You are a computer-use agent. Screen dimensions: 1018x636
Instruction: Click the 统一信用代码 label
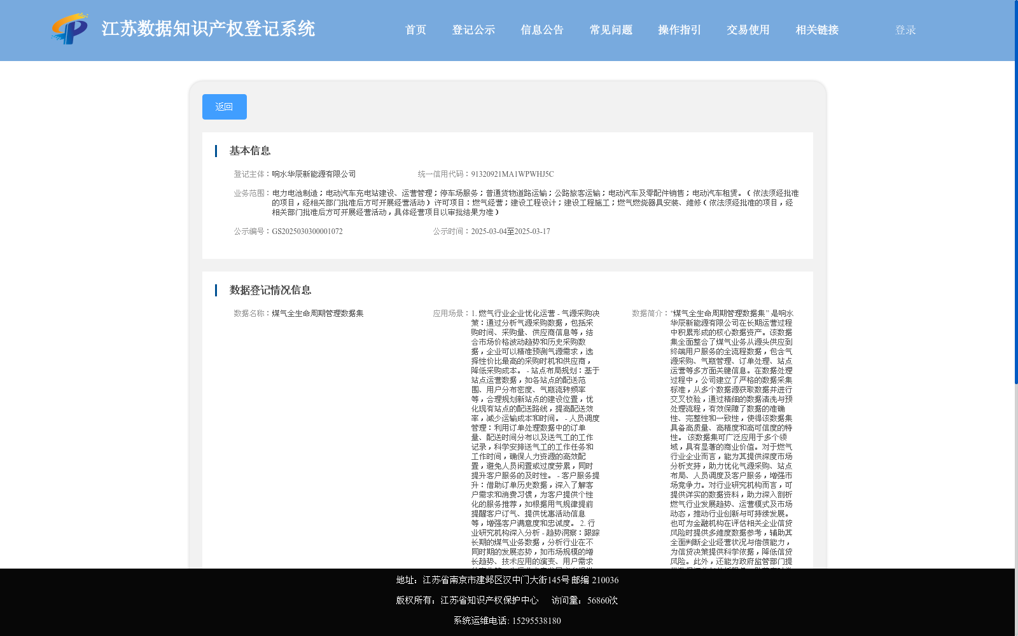(444, 174)
